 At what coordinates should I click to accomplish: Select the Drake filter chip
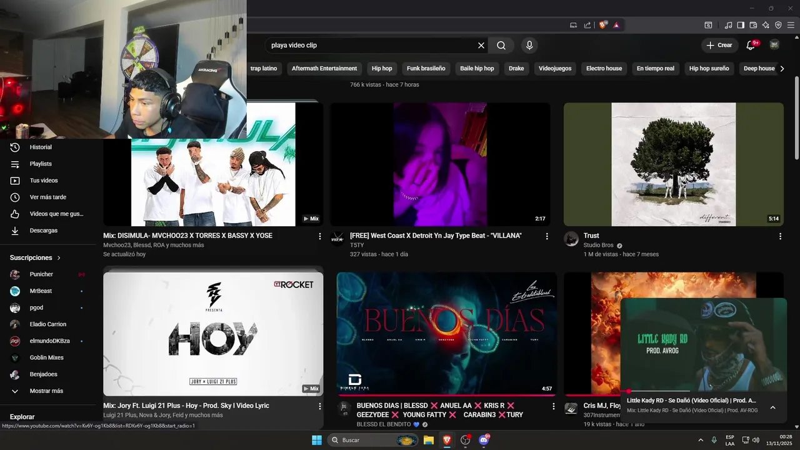516,68
